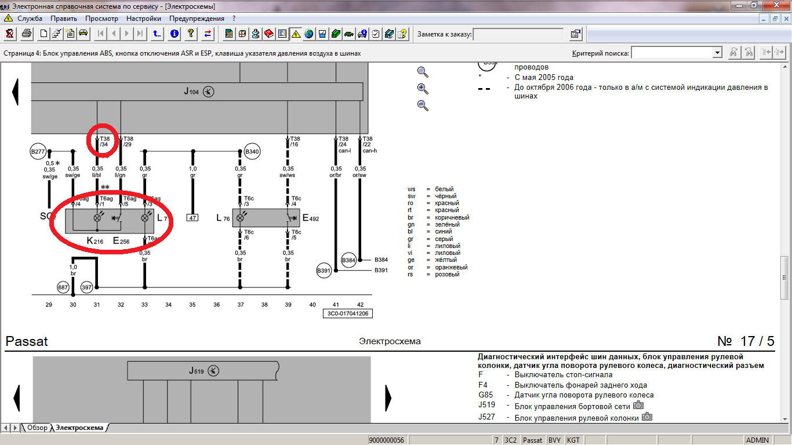Click the globe icon in the toolbar
792x445 pixels.
point(309,34)
